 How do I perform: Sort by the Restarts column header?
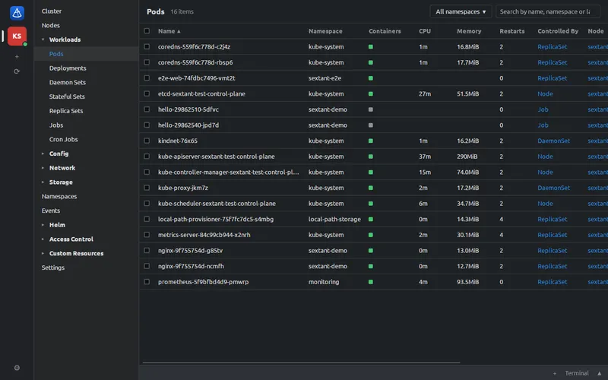511,31
